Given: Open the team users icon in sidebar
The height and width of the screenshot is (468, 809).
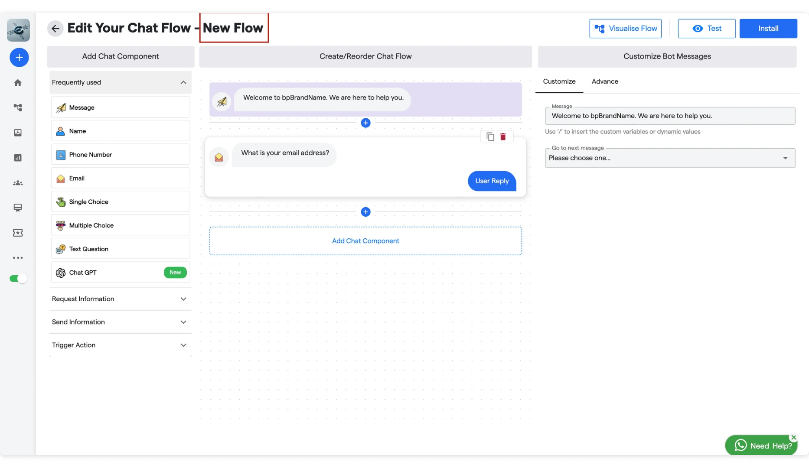Looking at the screenshot, I should (18, 183).
